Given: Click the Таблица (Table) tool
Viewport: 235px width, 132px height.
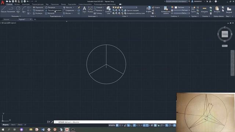Looking at the screenshot, I should click(98, 13).
